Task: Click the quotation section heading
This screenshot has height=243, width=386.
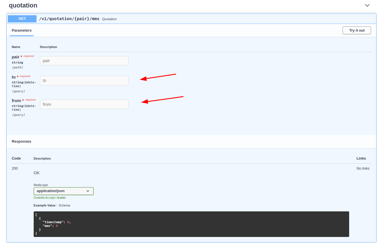Action: 23,5
